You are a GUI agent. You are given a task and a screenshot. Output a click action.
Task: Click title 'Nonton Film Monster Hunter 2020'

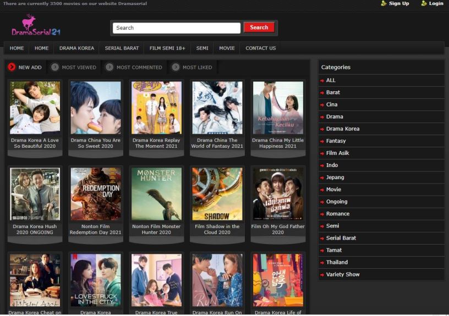(156, 229)
